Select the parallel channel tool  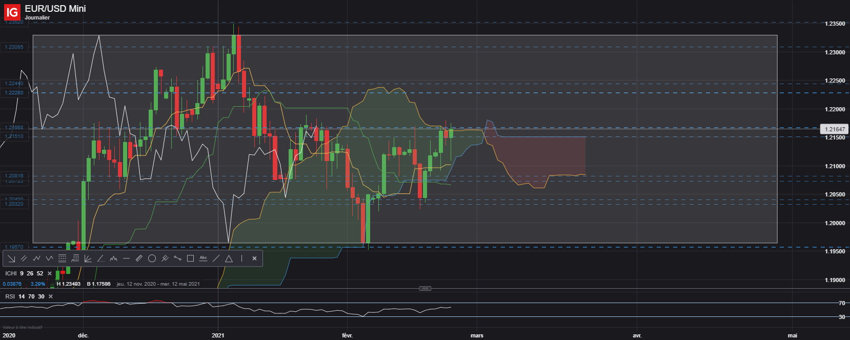(24, 258)
